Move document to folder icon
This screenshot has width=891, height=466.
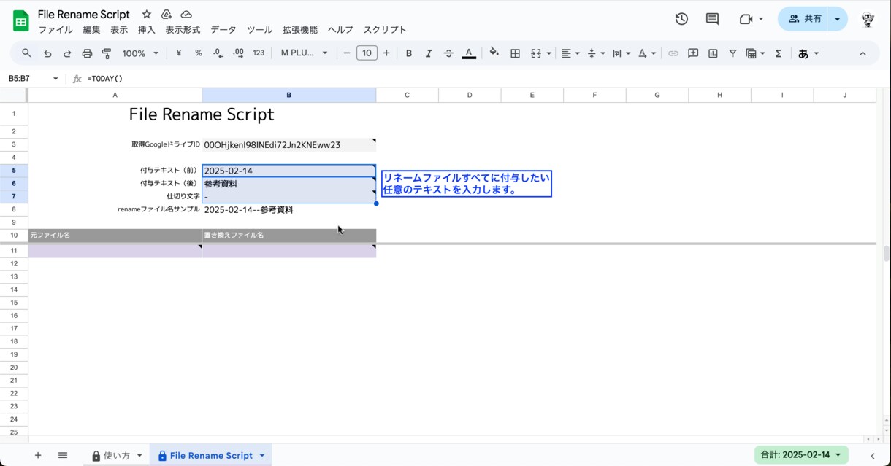(x=167, y=15)
